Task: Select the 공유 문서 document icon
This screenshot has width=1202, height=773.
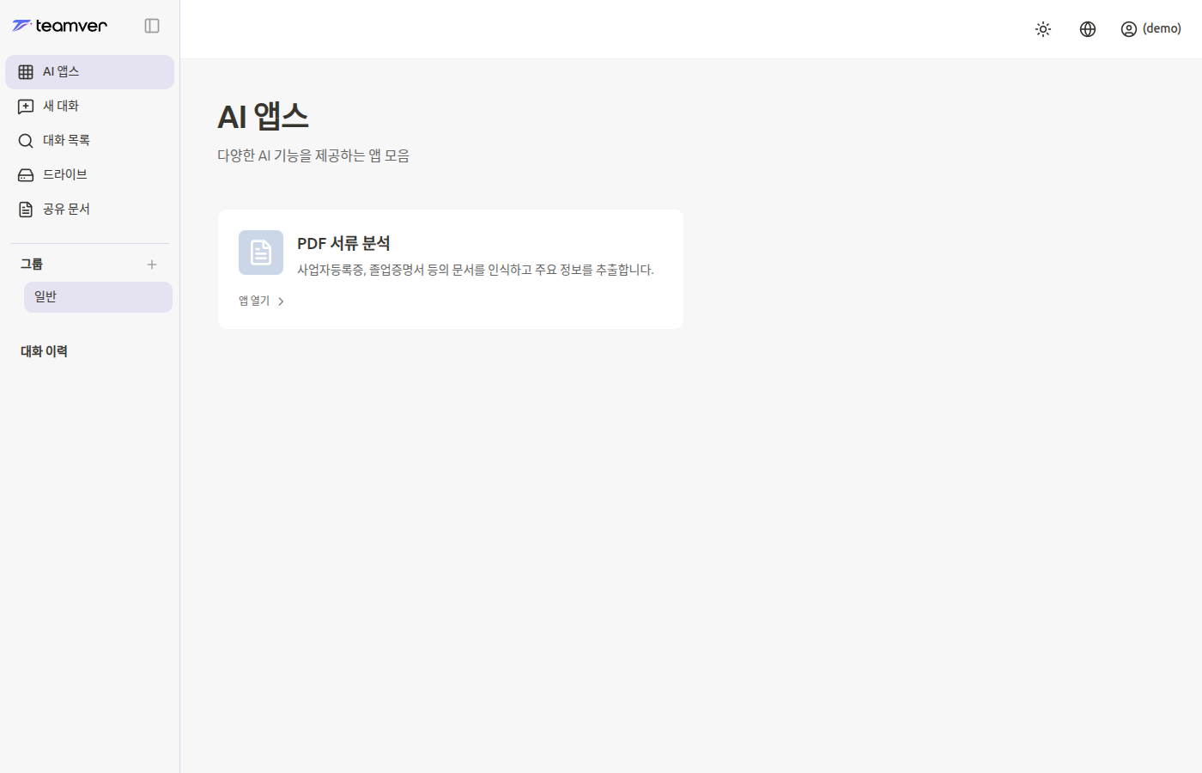Action: point(25,209)
